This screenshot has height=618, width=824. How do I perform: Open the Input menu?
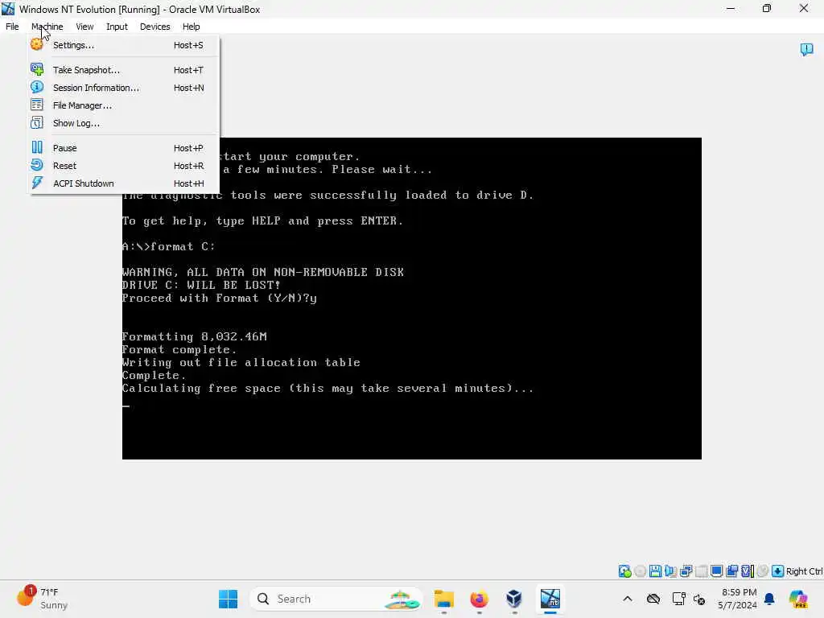pos(117,27)
